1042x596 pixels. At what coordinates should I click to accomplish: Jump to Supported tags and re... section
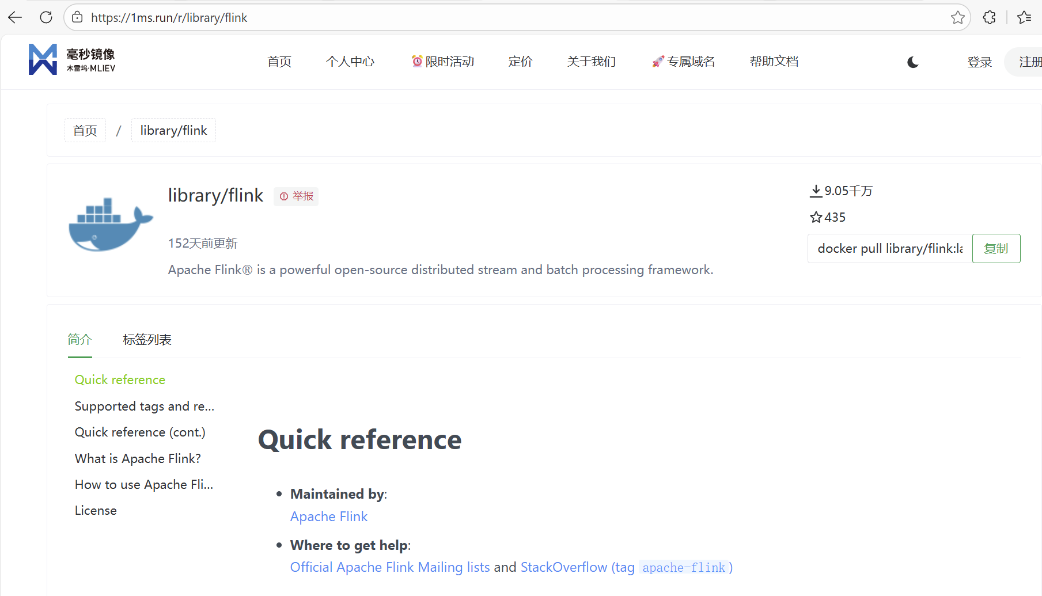point(145,407)
